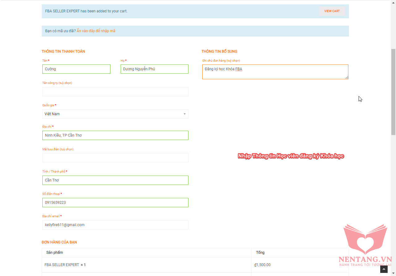Click the Địa chỉ email field
Image resolution: width=396 pixels, height=276 pixels.
[115, 225]
